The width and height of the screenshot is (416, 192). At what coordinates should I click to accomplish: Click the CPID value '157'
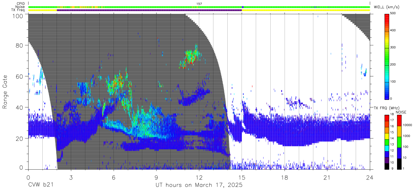tap(199, 4)
